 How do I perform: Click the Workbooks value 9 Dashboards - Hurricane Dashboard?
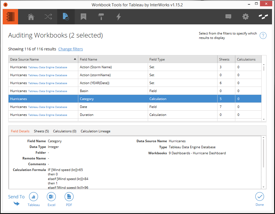pyautogui.click(x=197, y=153)
